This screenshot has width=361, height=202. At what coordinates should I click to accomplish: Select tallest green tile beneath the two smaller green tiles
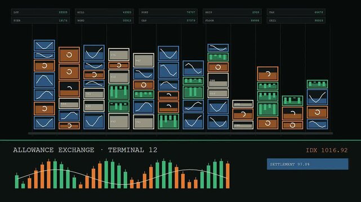click(x=268, y=109)
